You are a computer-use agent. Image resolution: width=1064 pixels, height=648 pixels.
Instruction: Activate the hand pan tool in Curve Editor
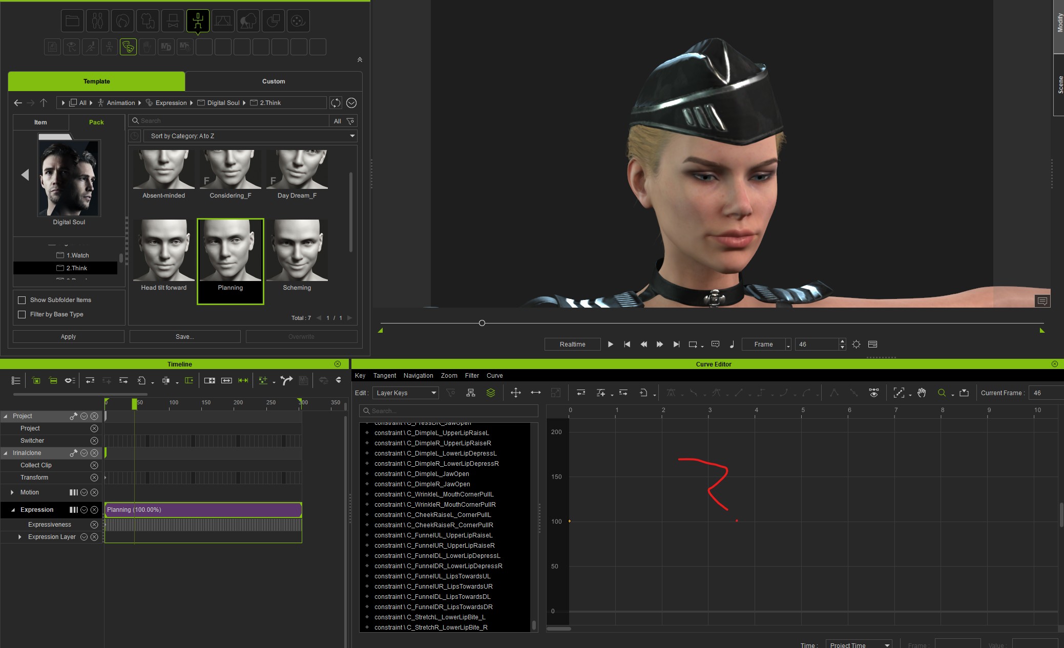point(922,393)
